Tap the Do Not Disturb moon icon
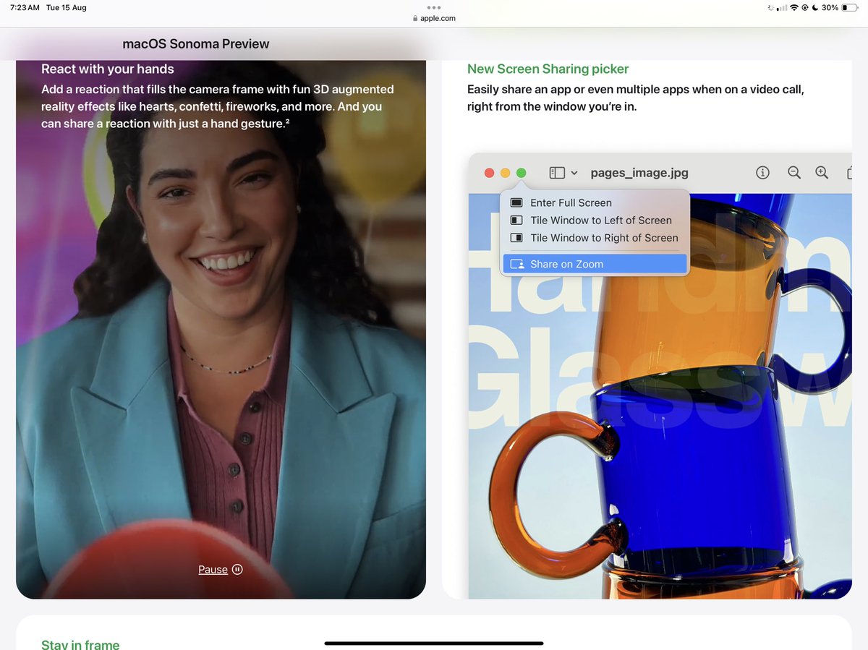The image size is (868, 650). 815,7
